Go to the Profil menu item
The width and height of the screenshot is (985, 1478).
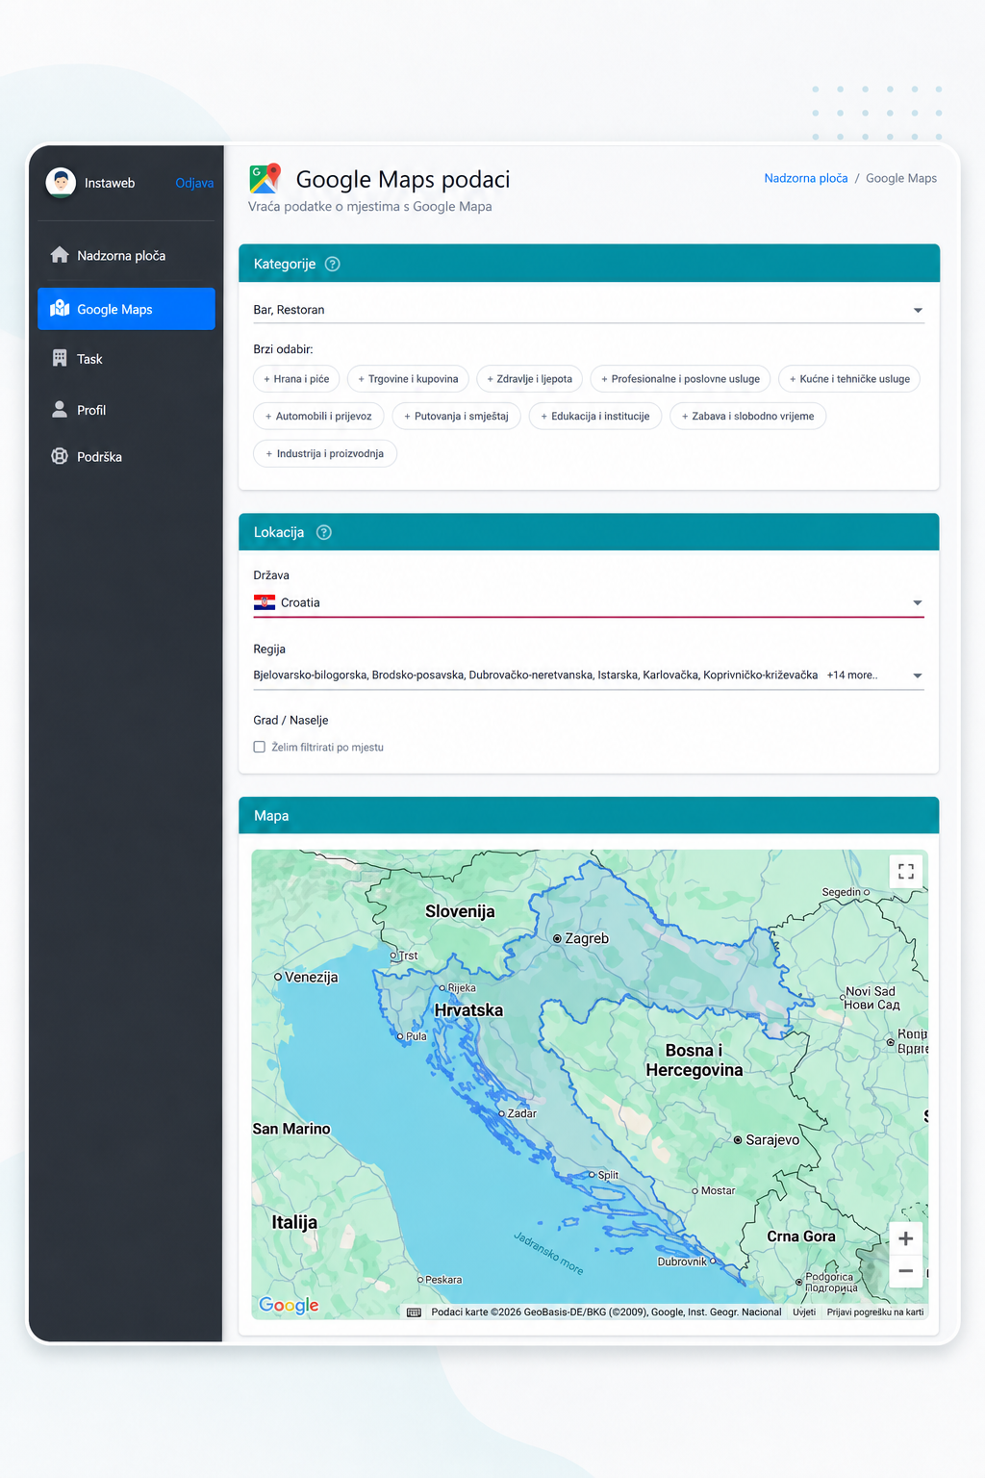click(x=126, y=410)
